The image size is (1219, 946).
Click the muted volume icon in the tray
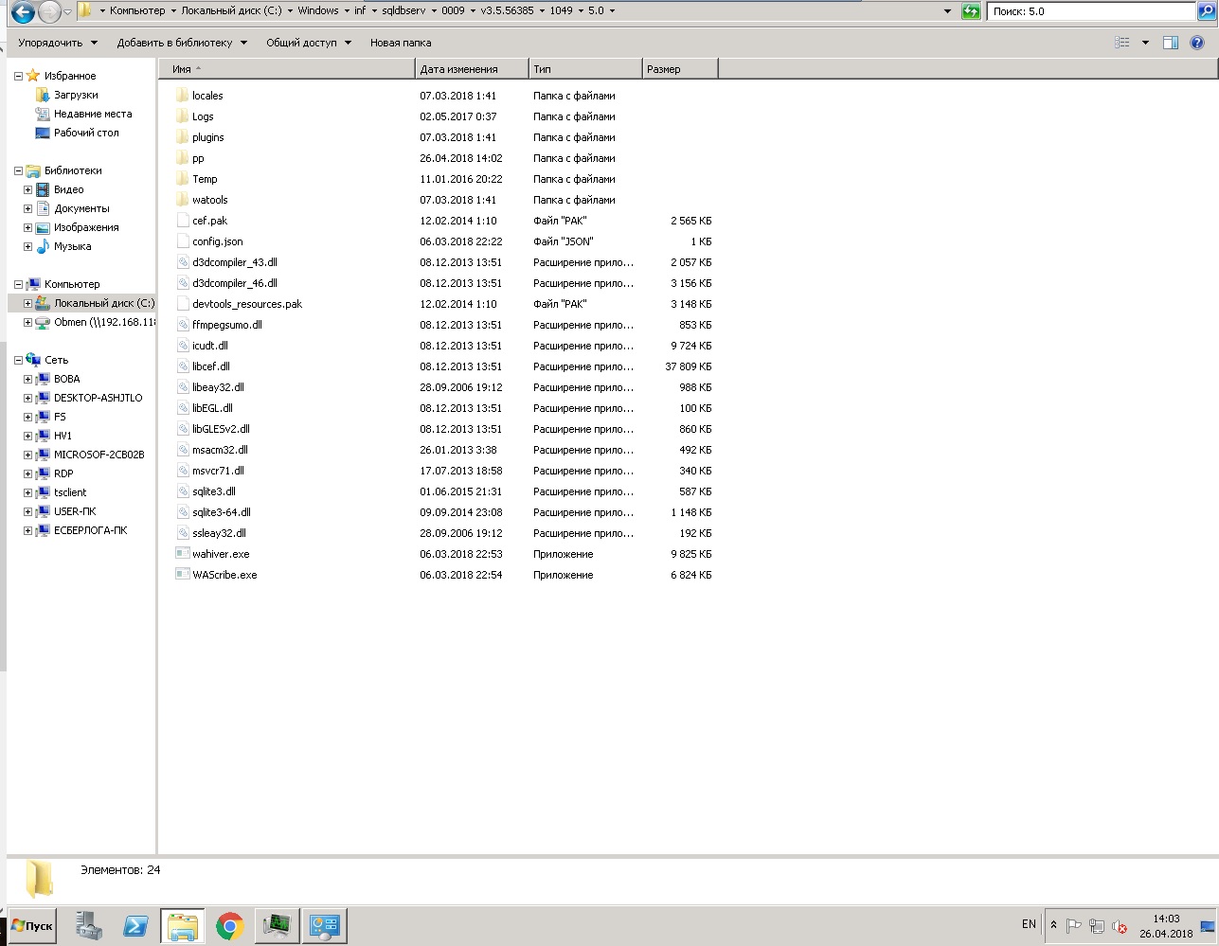point(1120,926)
